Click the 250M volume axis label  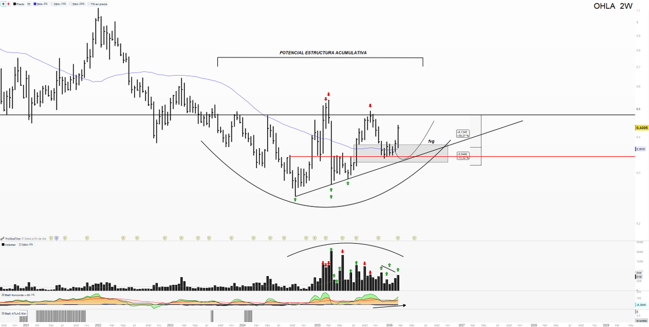(639, 242)
